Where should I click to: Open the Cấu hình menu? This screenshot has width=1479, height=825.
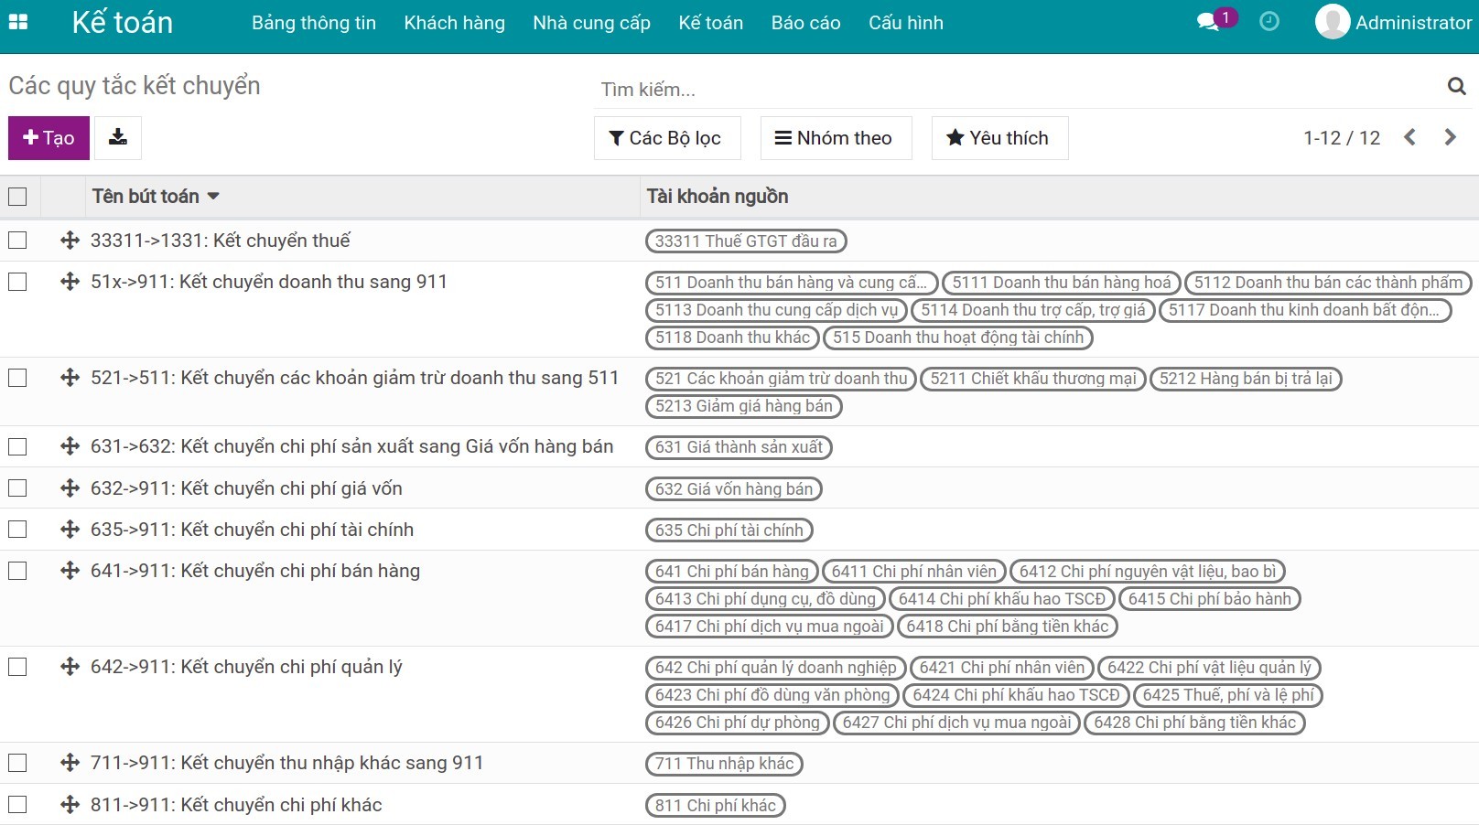[905, 23]
